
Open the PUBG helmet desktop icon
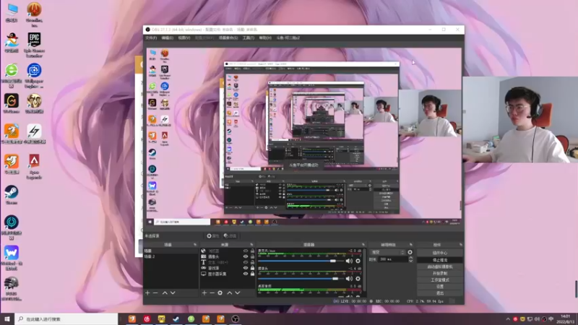[12, 288]
